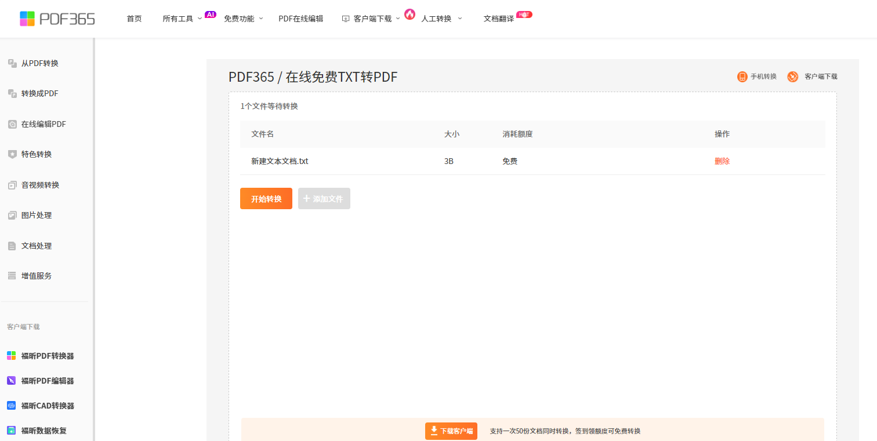Open 福昕PDF编辑器 download link
The image size is (877, 441).
pos(48,381)
